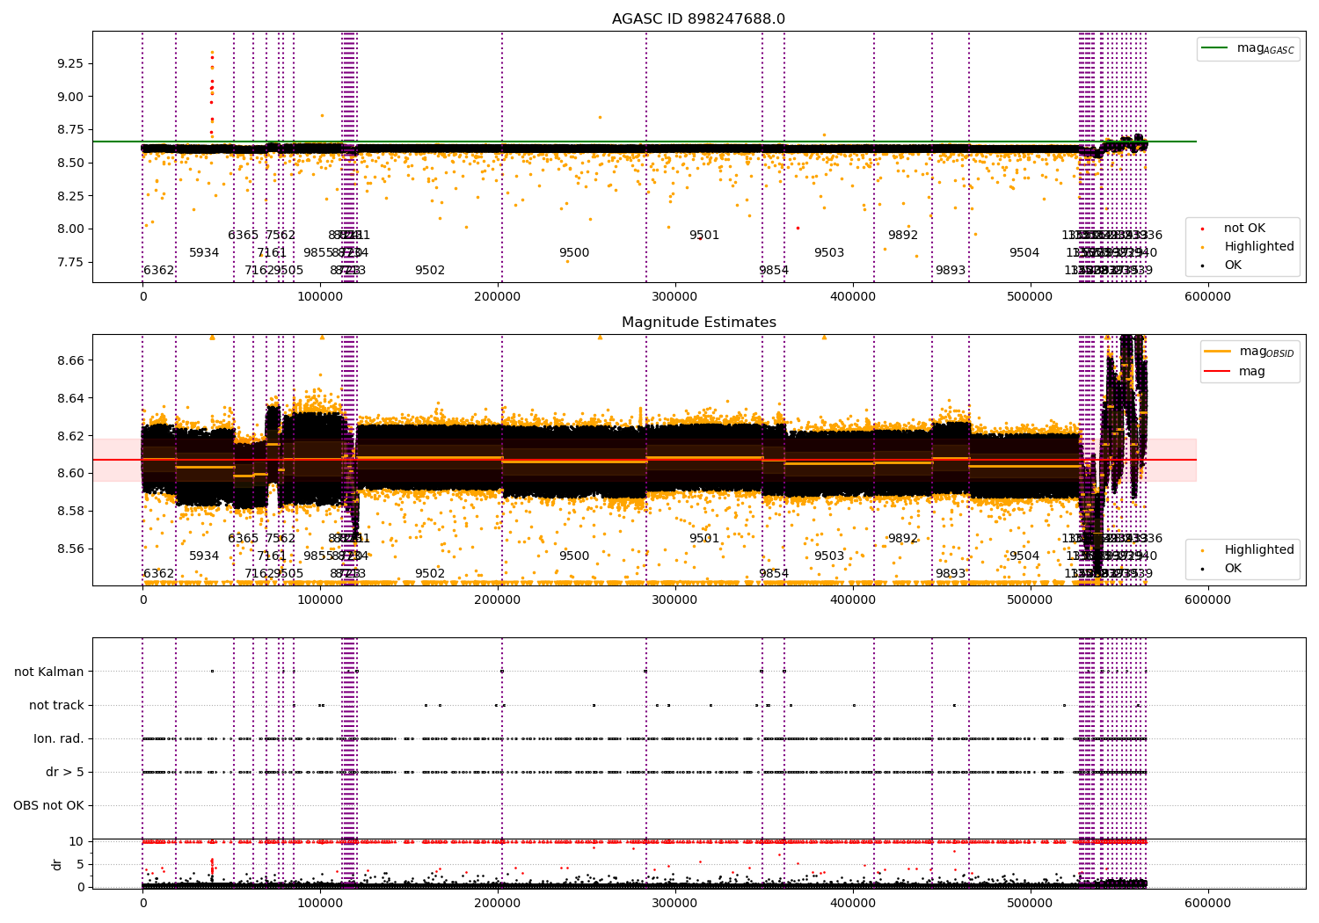Screen dimensions: 1319x923
Task: Click the 8.00 y-axis tick label
Action: pos(69,229)
